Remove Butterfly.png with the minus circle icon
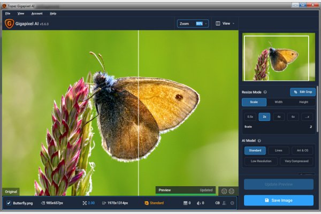This screenshot has height=214, width=321. point(232,203)
